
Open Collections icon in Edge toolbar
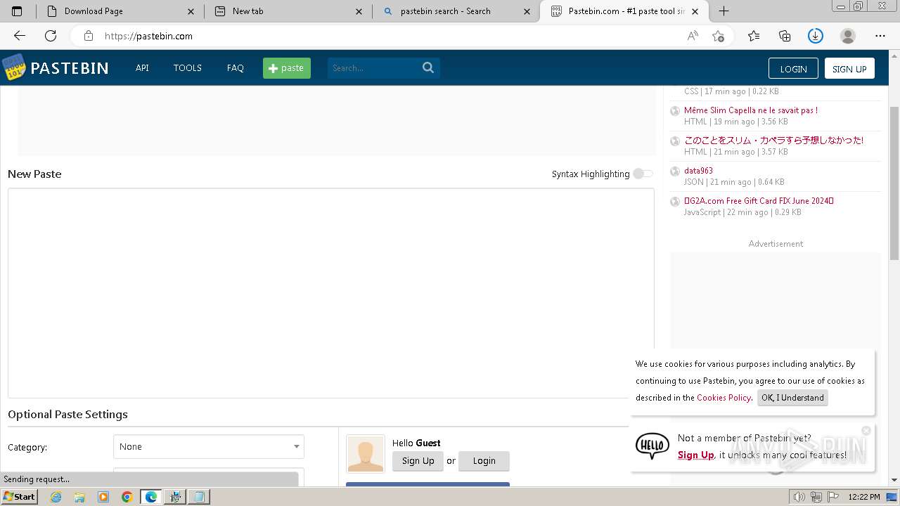(785, 36)
